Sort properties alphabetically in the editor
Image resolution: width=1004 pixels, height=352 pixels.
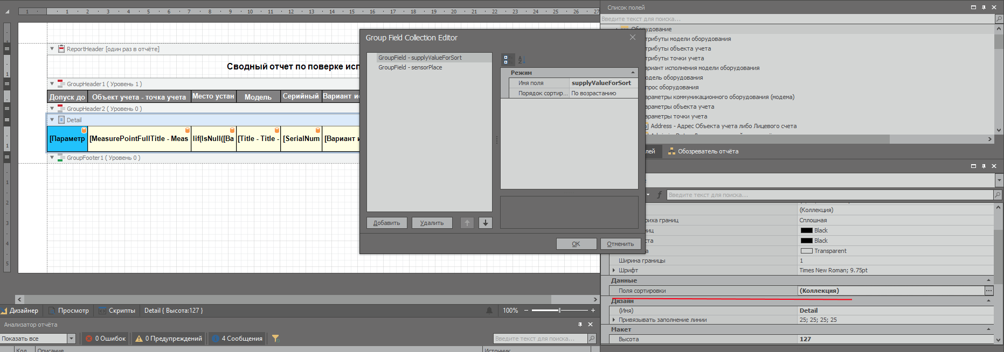[x=521, y=60]
